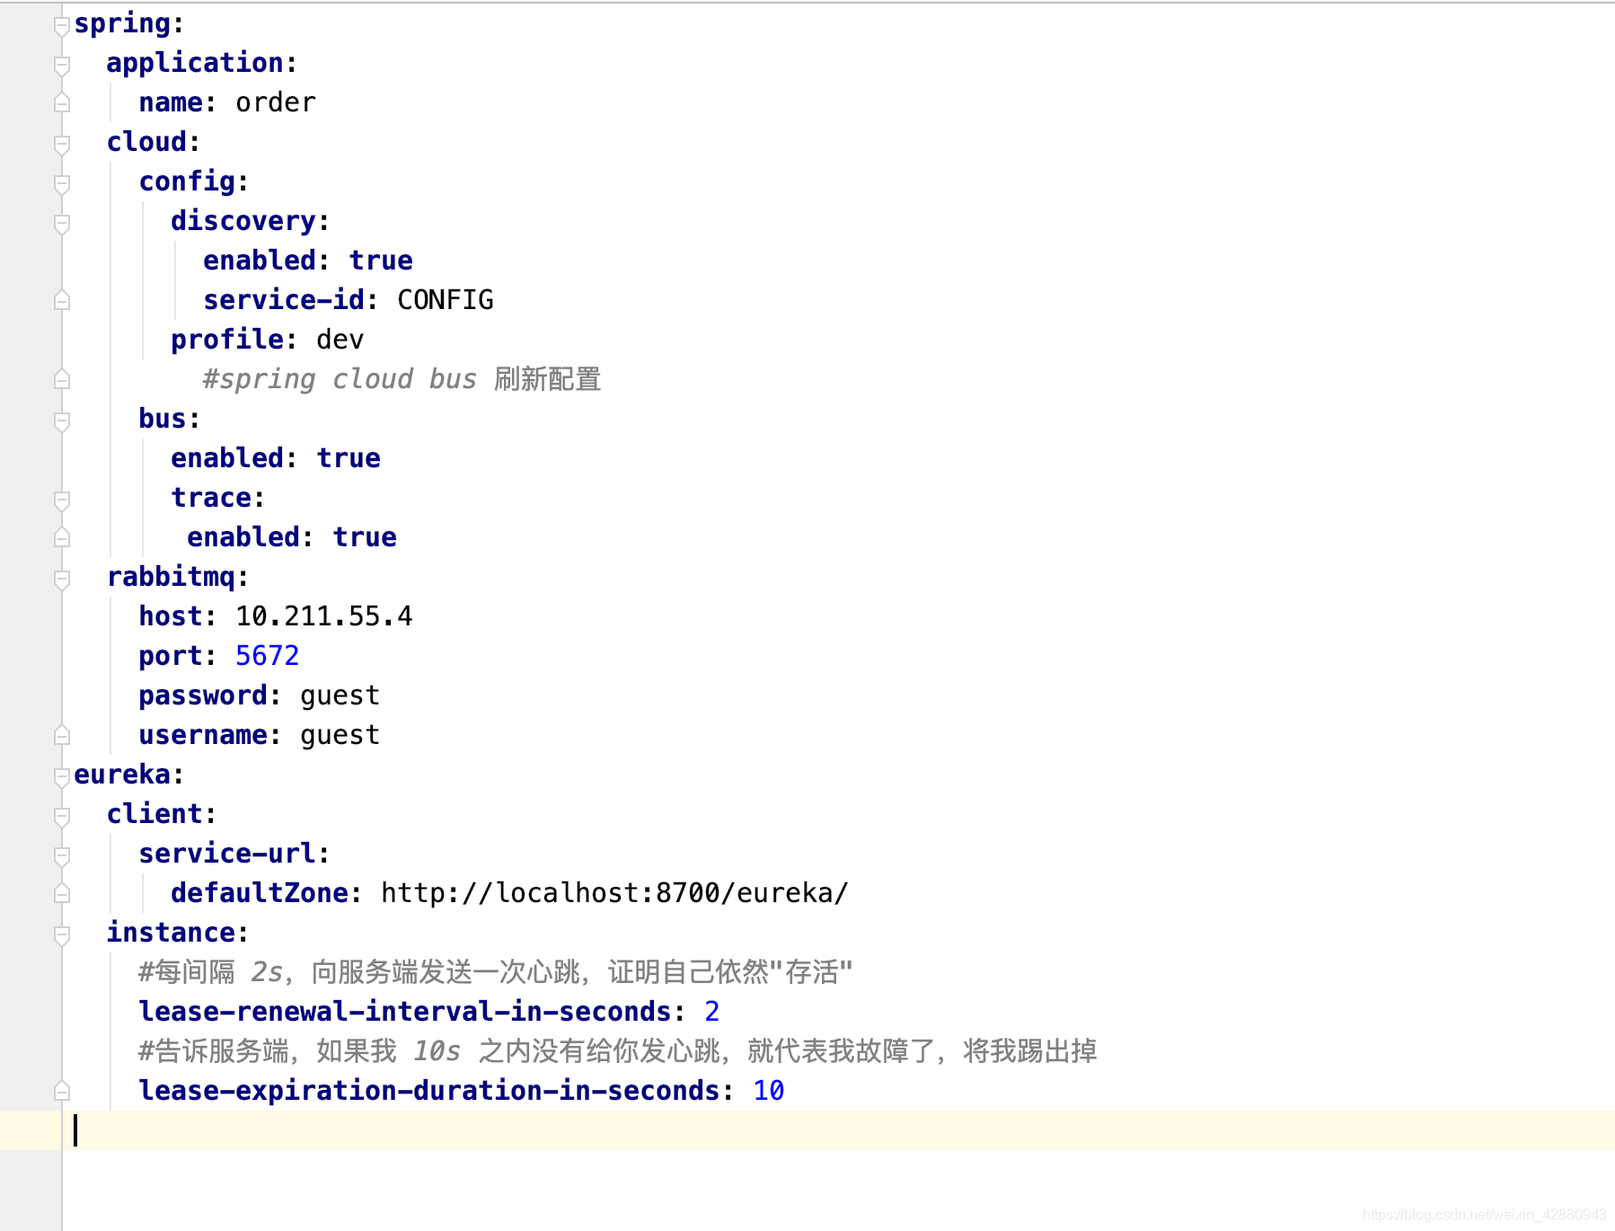Collapse the cloud section fold marker
This screenshot has height=1231, width=1615.
(62, 144)
